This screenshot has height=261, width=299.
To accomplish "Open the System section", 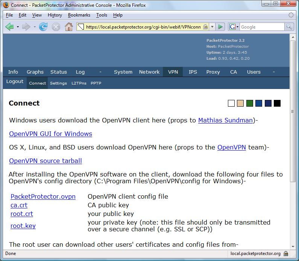I will coord(123,72).
